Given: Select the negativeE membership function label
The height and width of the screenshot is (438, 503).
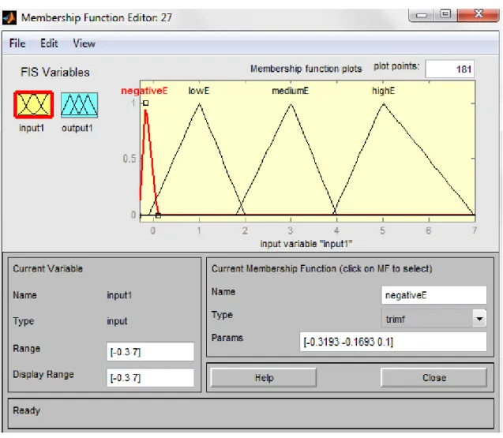Looking at the screenshot, I should click(145, 91).
